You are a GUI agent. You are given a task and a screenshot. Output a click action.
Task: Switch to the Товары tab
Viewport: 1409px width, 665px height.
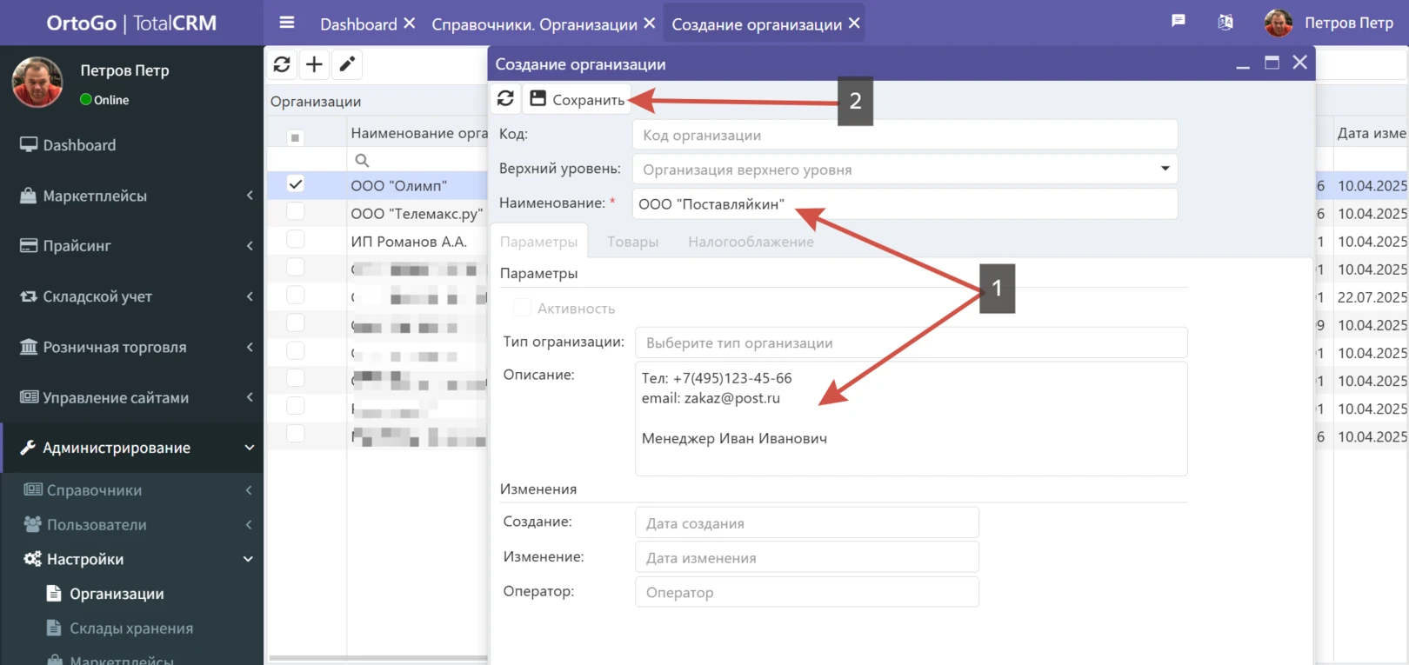[632, 242]
